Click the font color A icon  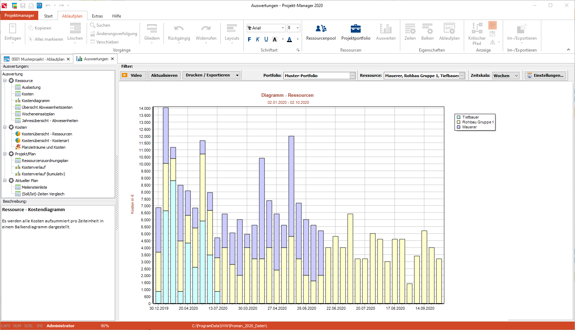289,39
